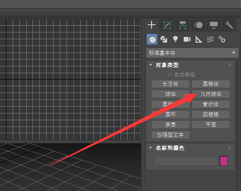The width and height of the screenshot is (241, 191).
Task: Select the Cameras category icon
Action: [187, 39]
